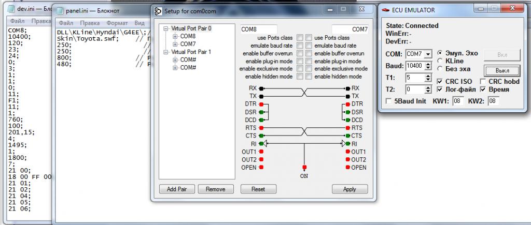
Task: Enable the 5Baud Init checkbox
Action: point(388,101)
